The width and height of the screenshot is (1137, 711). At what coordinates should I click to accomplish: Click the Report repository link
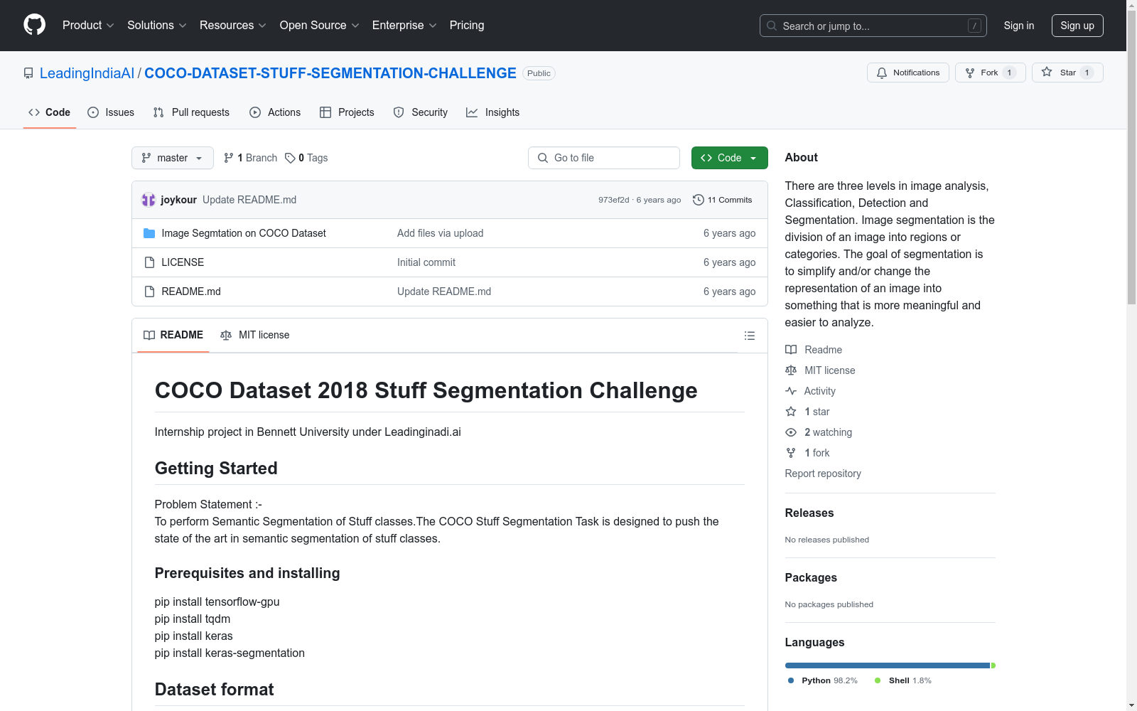[823, 474]
